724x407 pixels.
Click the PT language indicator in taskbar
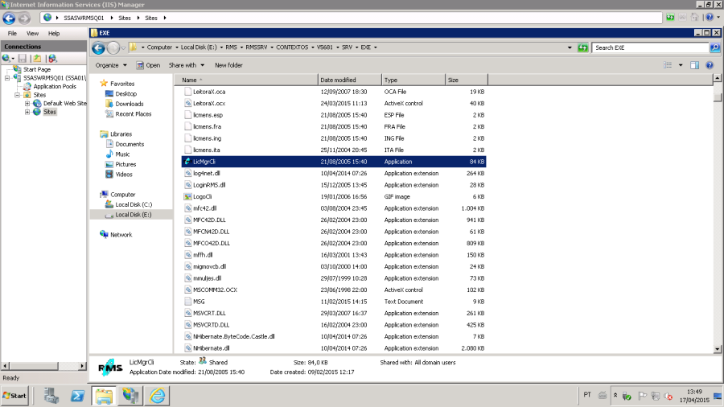[587, 395]
